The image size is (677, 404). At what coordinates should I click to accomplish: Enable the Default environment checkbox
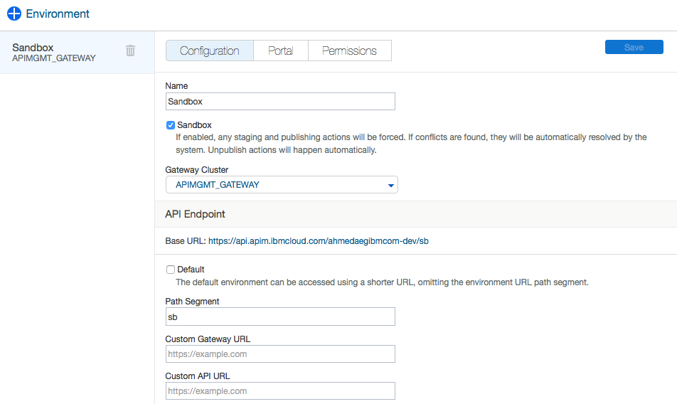point(171,270)
